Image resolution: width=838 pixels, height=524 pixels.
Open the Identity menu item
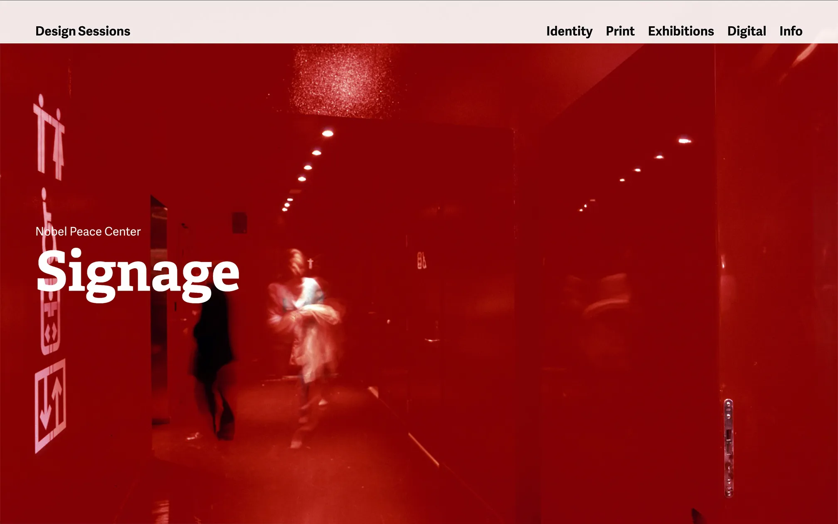569,31
